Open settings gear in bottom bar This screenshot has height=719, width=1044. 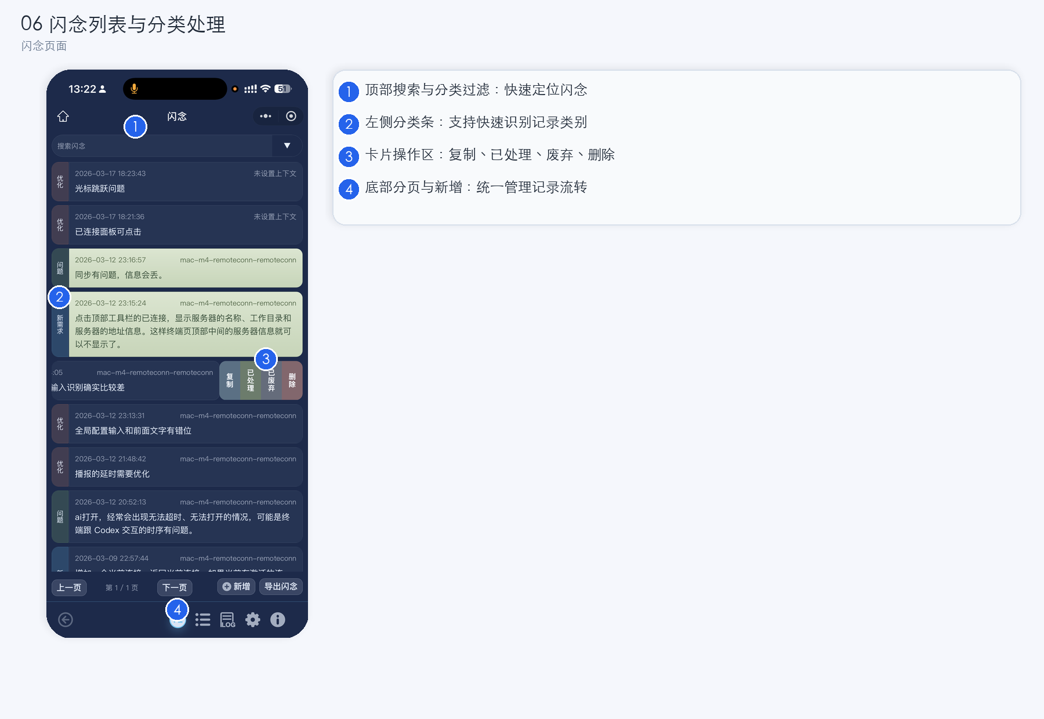253,620
